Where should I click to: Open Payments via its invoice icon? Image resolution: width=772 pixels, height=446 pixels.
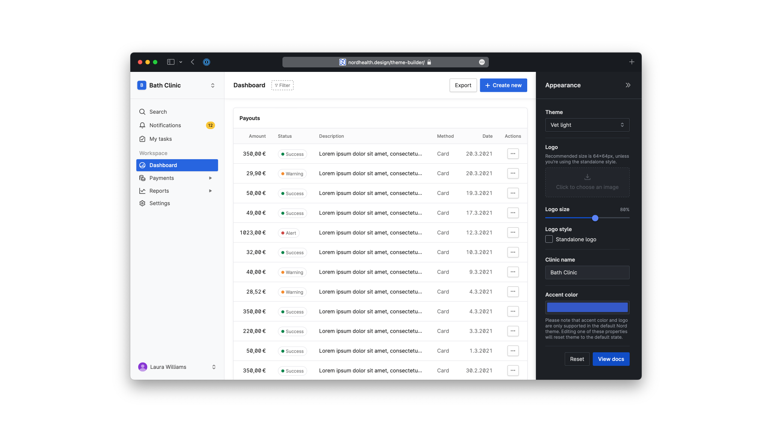(142, 178)
